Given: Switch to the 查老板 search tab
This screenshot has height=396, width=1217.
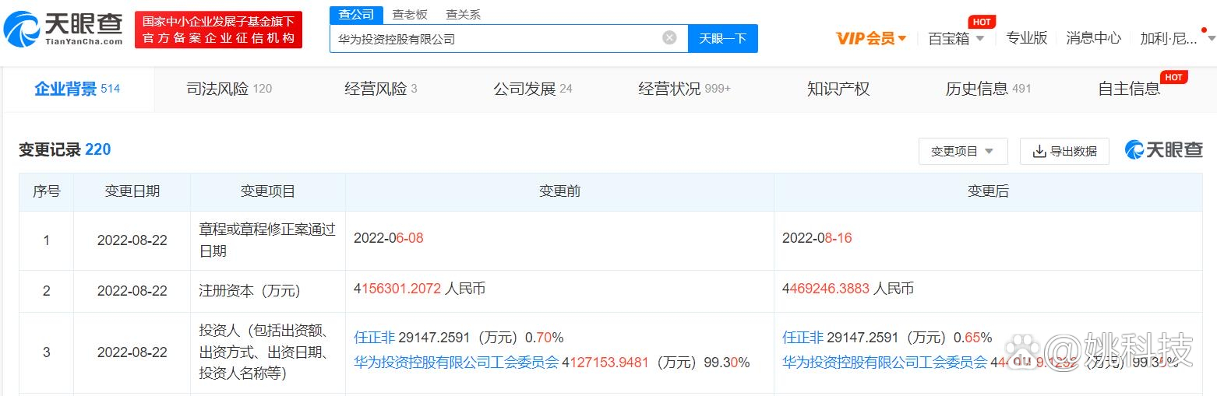Looking at the screenshot, I should [410, 14].
